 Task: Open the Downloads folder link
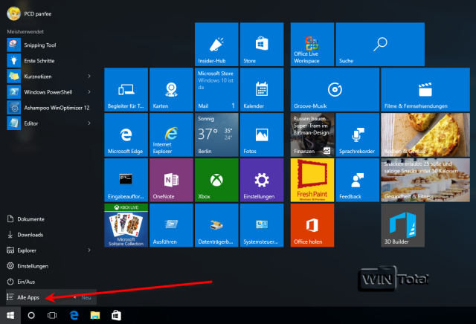tap(25, 235)
